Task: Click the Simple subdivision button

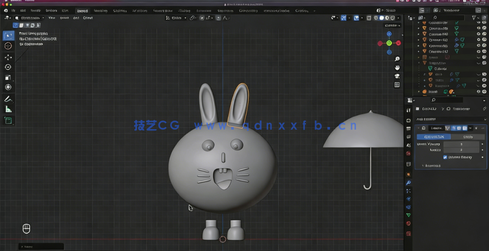Action: 467,136
